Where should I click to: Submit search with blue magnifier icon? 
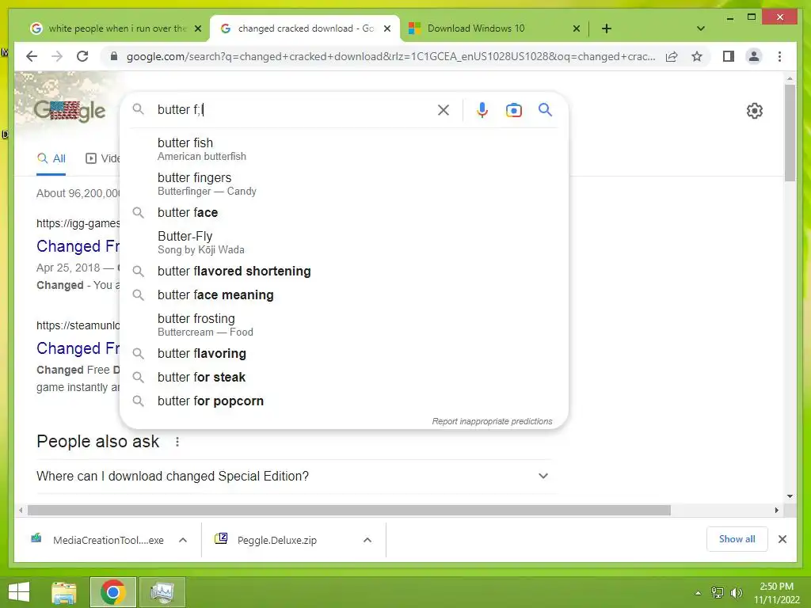tap(545, 109)
